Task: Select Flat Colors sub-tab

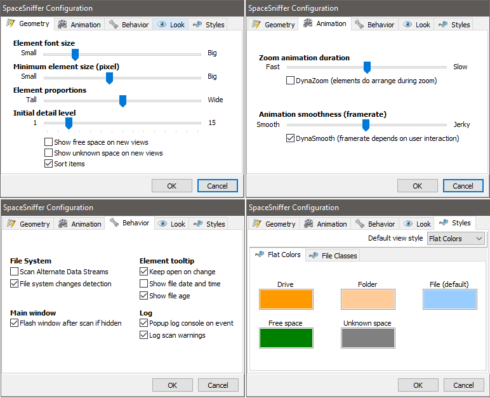Action: tap(278, 255)
